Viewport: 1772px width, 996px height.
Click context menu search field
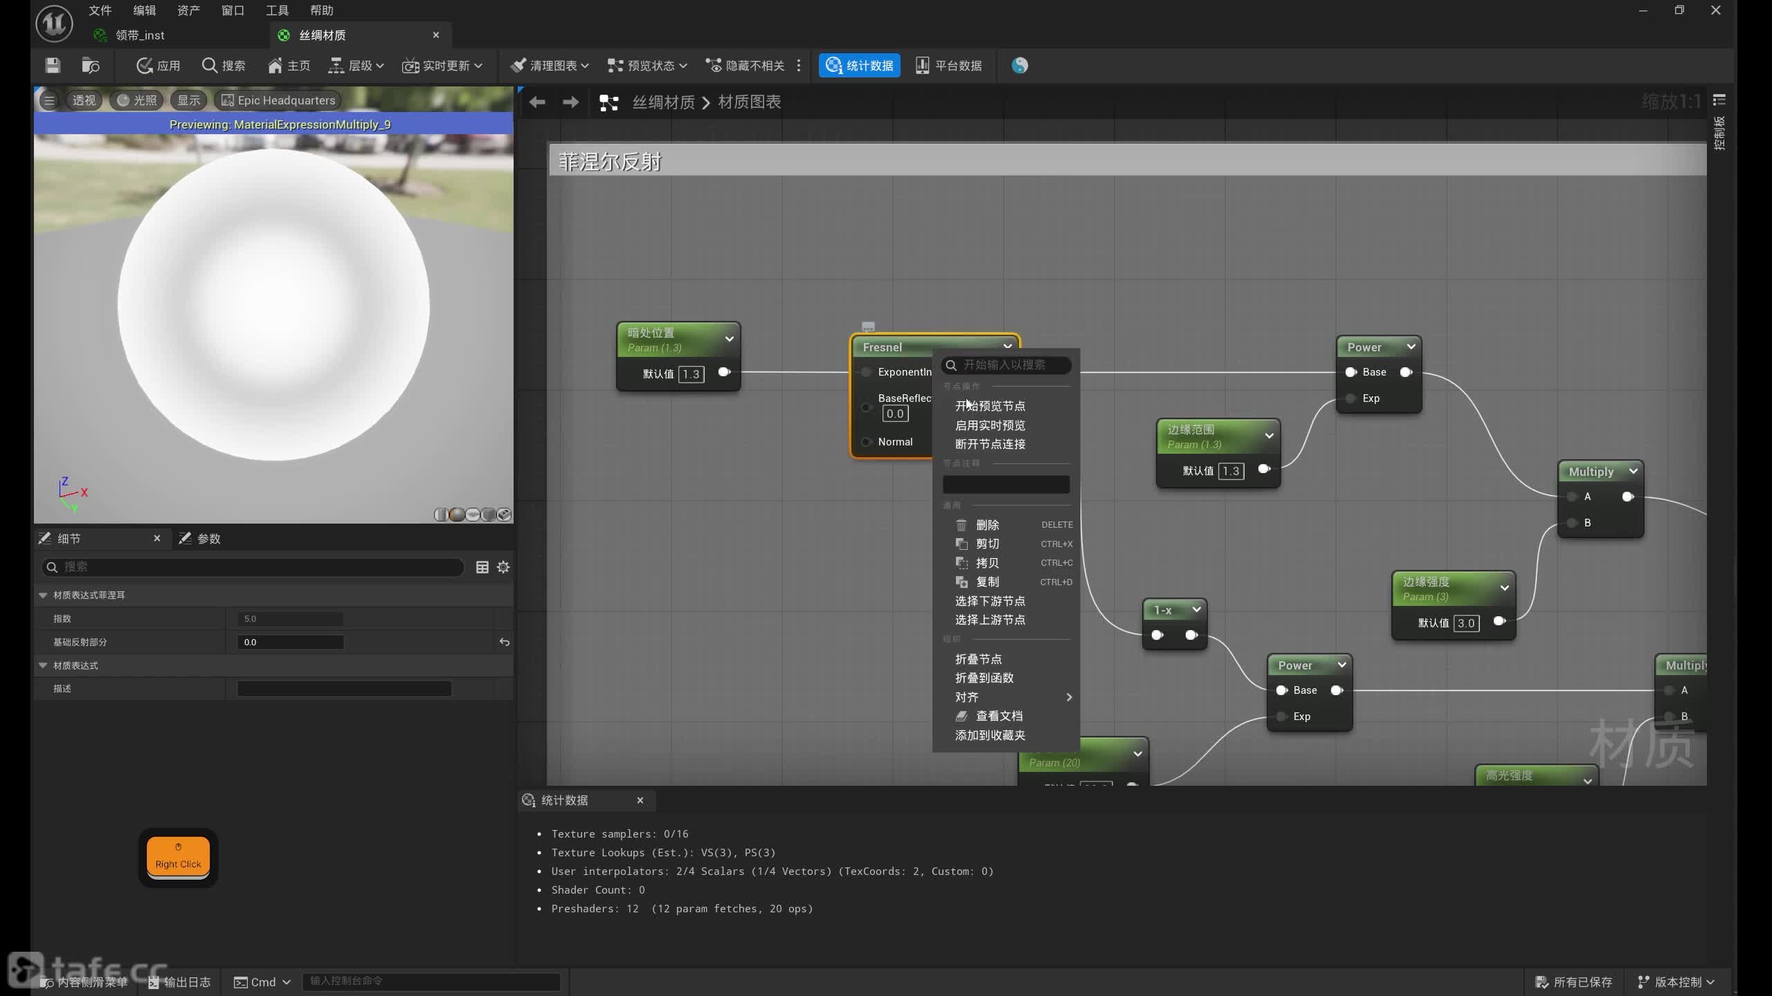pos(1006,365)
